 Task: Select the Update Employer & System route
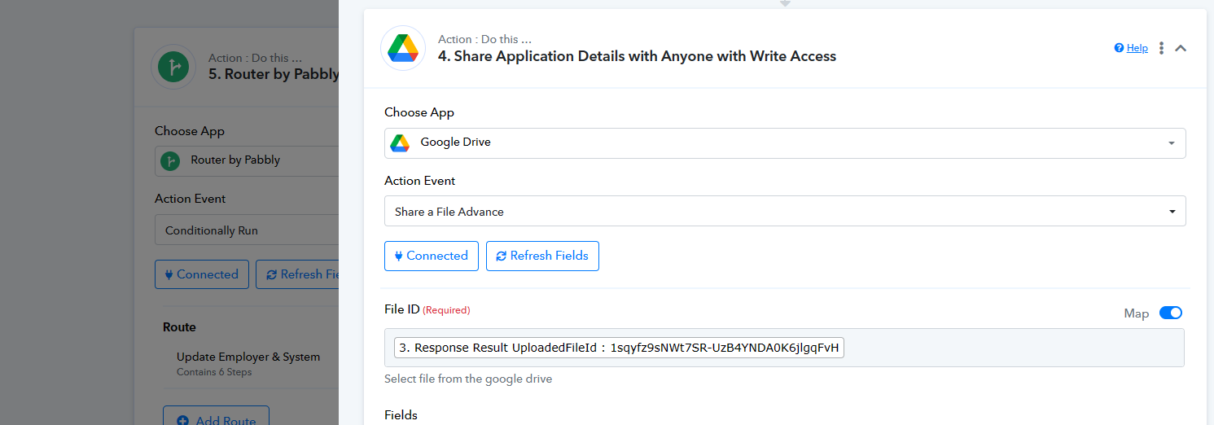click(x=248, y=357)
